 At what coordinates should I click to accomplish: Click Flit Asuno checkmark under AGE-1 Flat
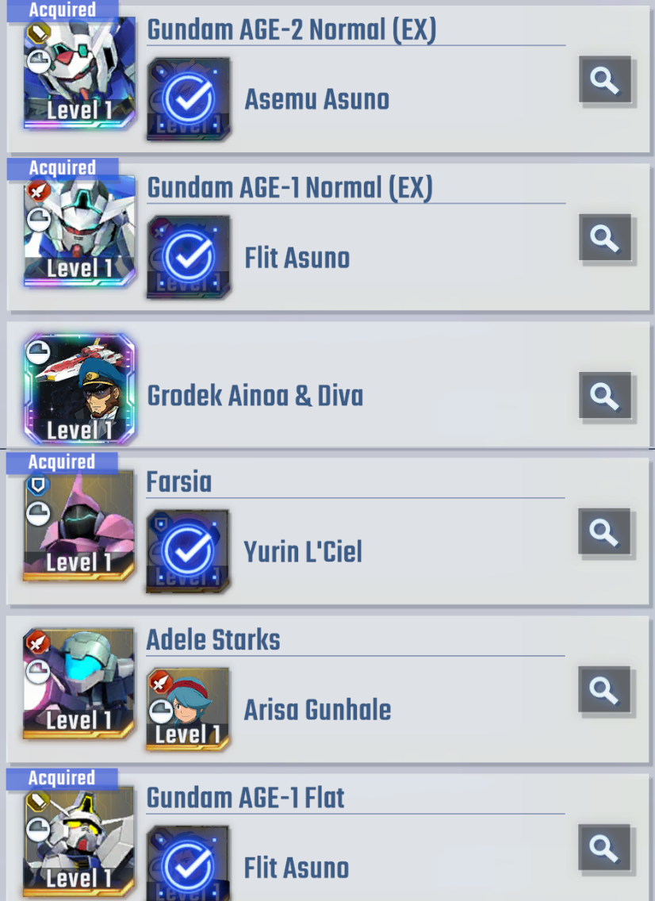tap(188, 864)
